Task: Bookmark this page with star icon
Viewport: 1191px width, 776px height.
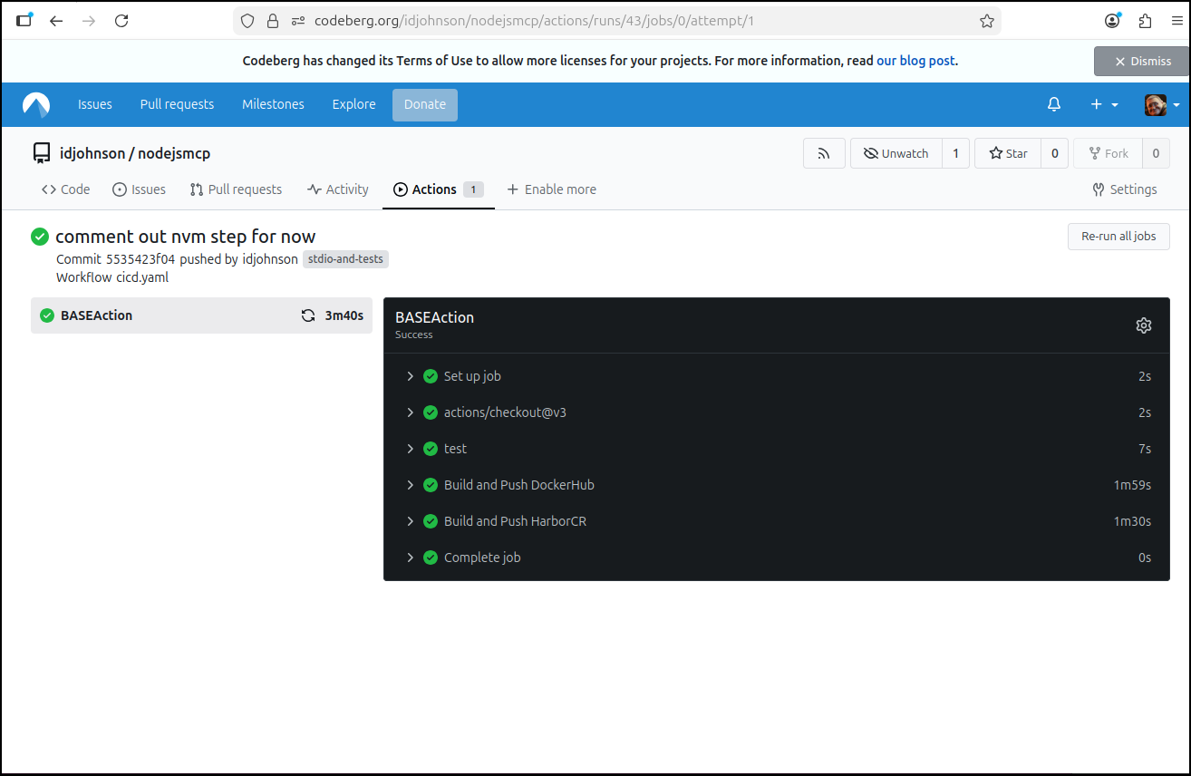Action: (987, 21)
